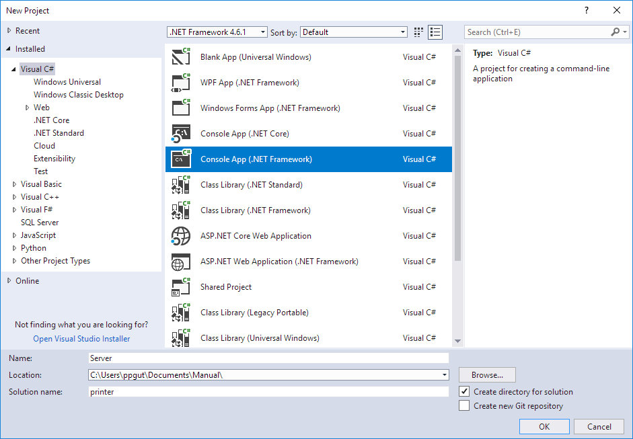Click the Windows Forms App template icon
This screenshot has height=439, width=633.
(181, 108)
